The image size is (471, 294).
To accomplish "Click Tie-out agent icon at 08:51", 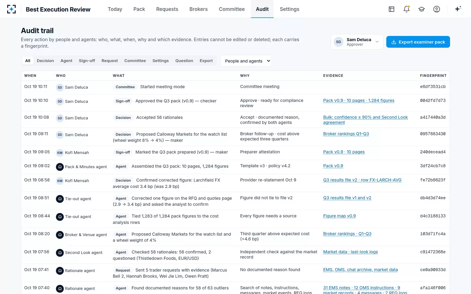I will 60,199.
